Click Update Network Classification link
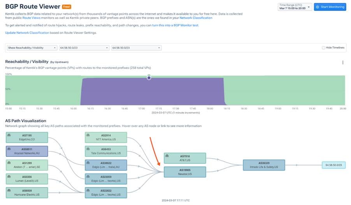Viewport: 351px width, 205px height. tap(27, 33)
